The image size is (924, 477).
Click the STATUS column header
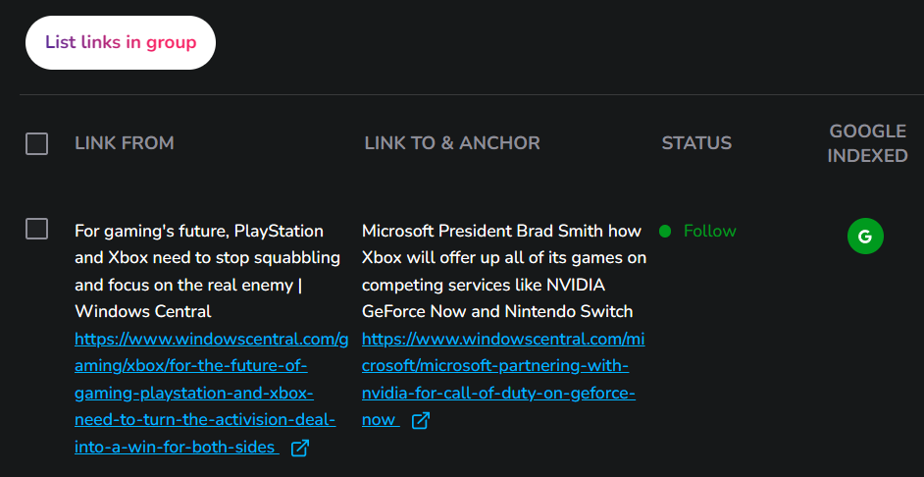pos(696,143)
